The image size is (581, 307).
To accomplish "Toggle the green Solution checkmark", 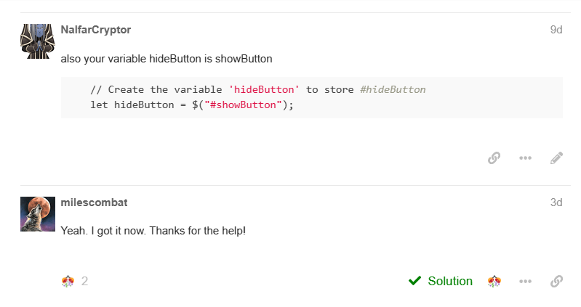I will tap(415, 281).
